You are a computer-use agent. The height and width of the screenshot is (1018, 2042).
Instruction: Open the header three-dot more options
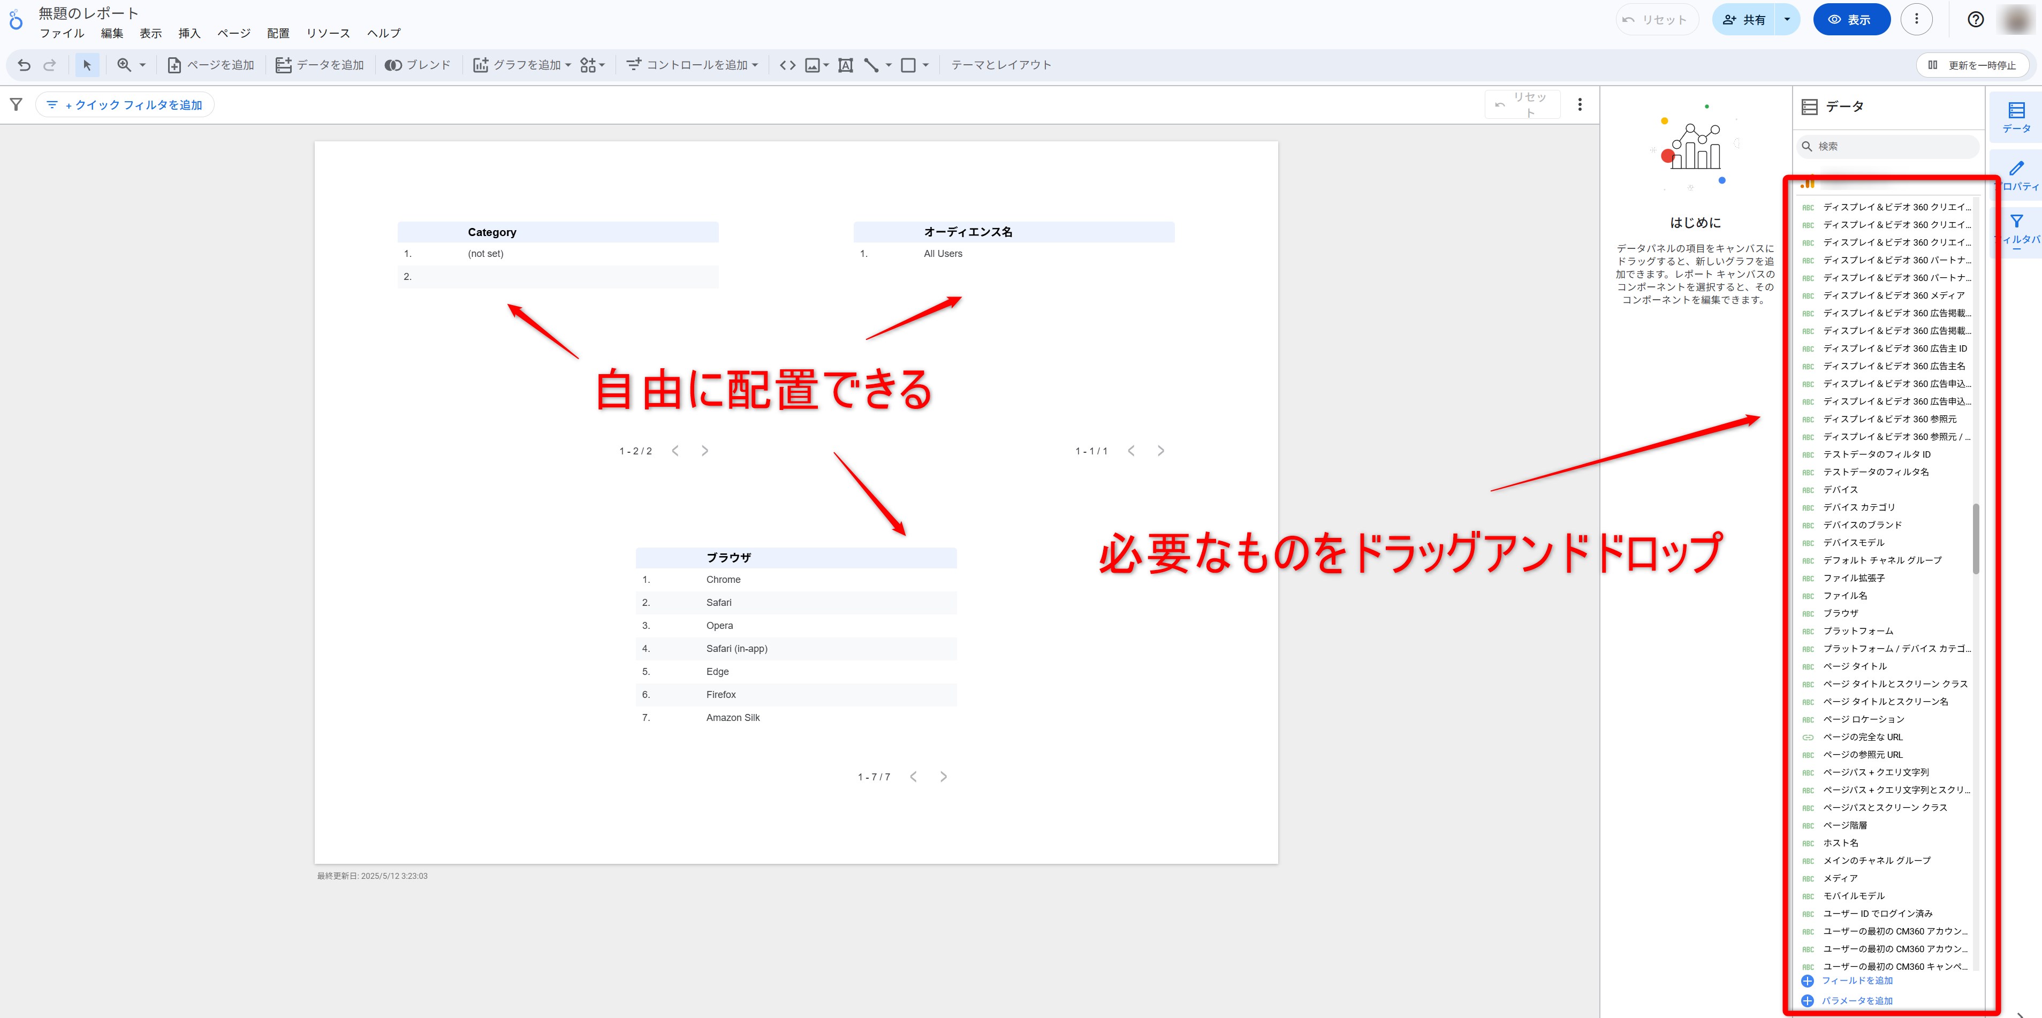tap(1917, 19)
